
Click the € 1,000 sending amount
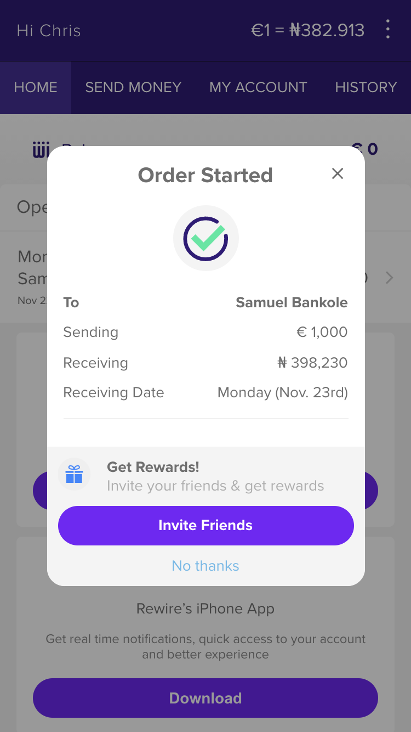pos(321,332)
